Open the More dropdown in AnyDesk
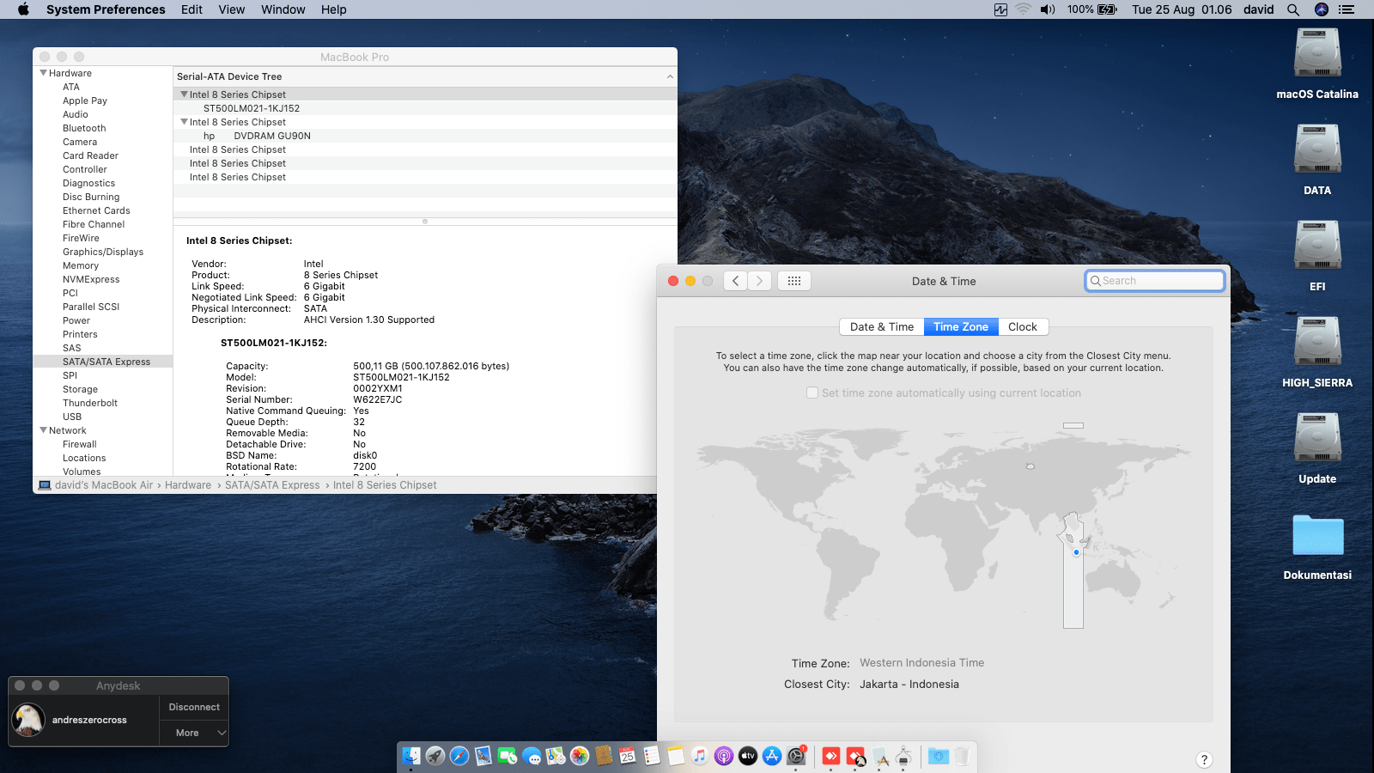This screenshot has width=1374, height=773. click(194, 733)
